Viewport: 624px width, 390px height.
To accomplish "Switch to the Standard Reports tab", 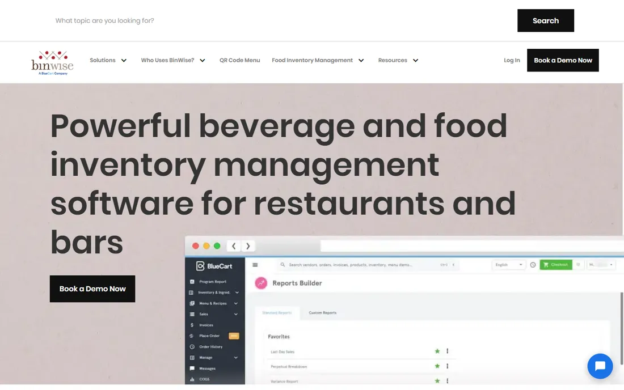I will 277,313.
